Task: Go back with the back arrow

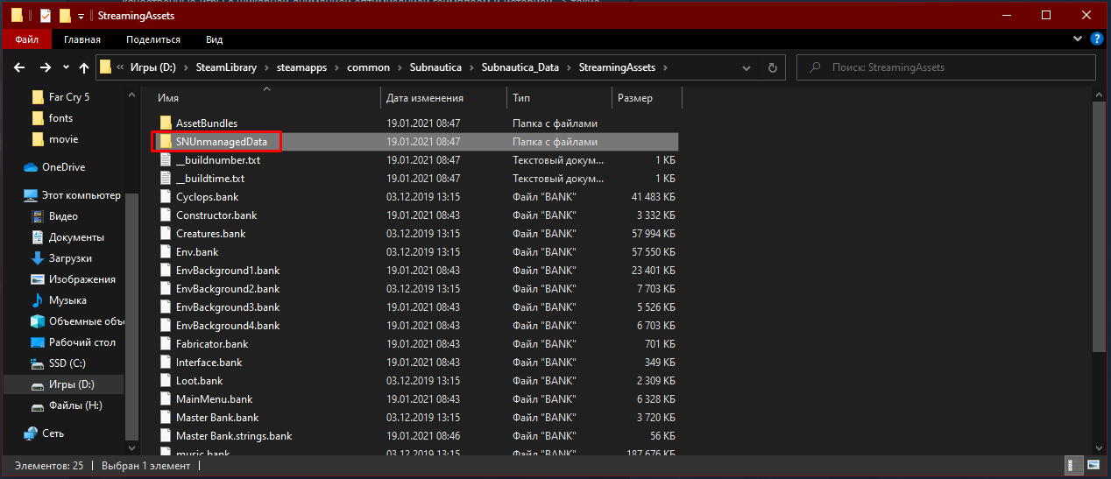Action: point(20,67)
